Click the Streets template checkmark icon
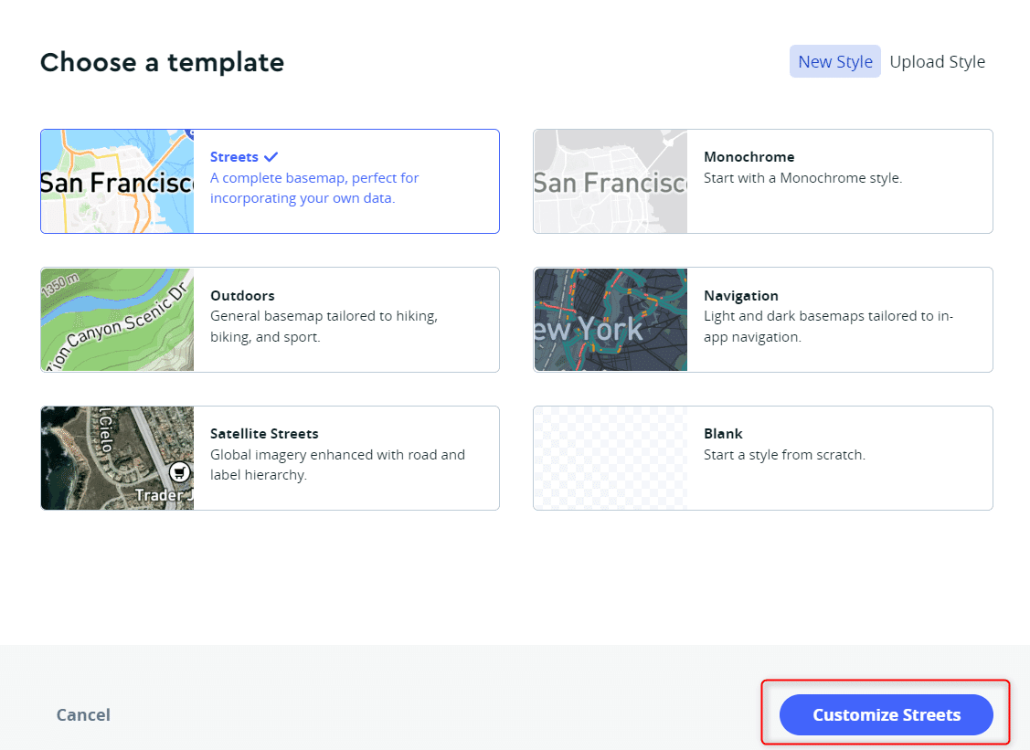The image size is (1030, 750). 271,157
